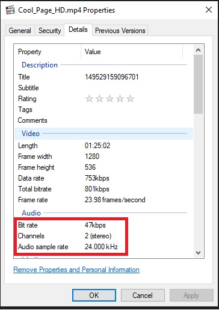Set rating to three stars
The width and height of the screenshot is (219, 310).
coord(109,99)
